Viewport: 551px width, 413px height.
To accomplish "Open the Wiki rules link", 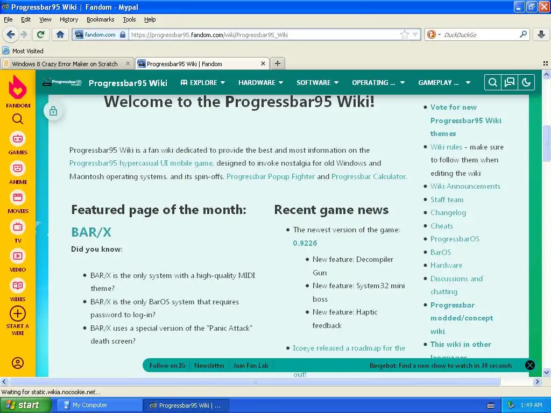I will 446,147.
